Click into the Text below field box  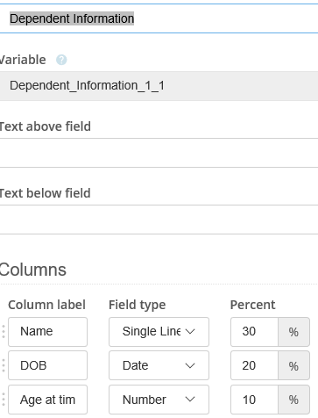point(159,220)
